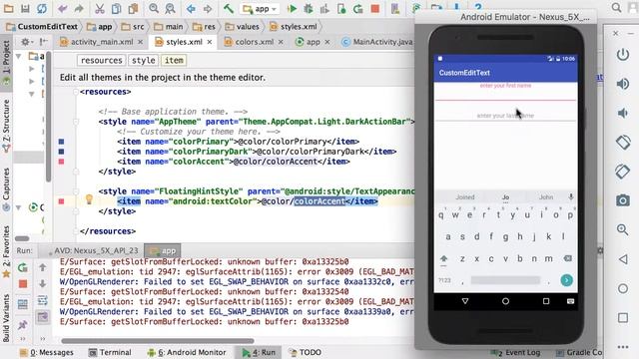Click the green Run app button
This screenshot has height=359, width=639.
tap(292, 8)
